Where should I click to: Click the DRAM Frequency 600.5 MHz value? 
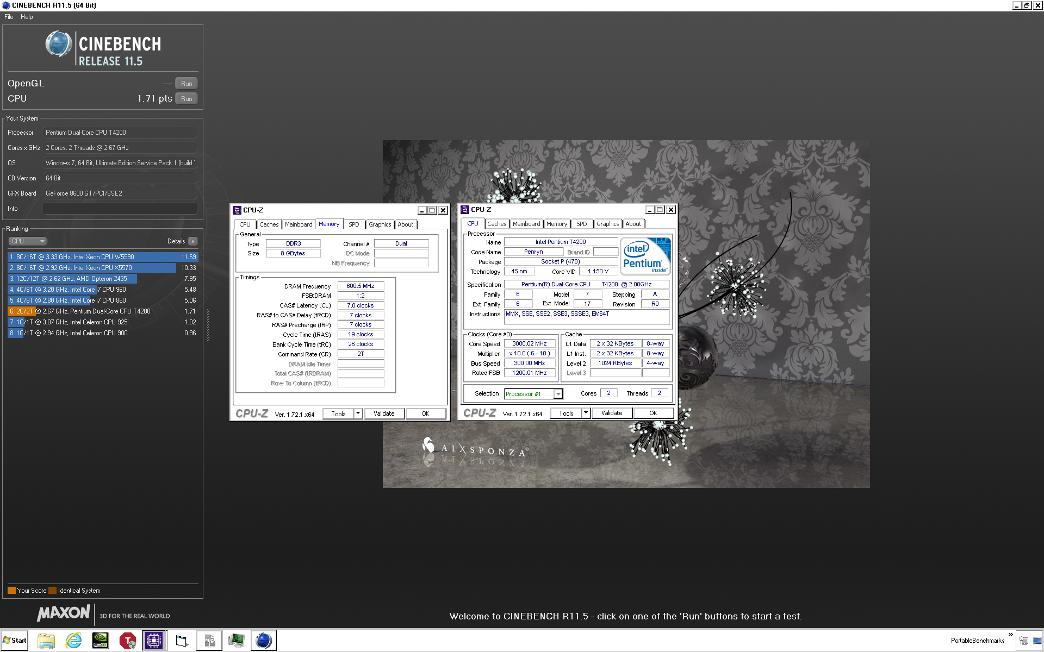(x=361, y=286)
